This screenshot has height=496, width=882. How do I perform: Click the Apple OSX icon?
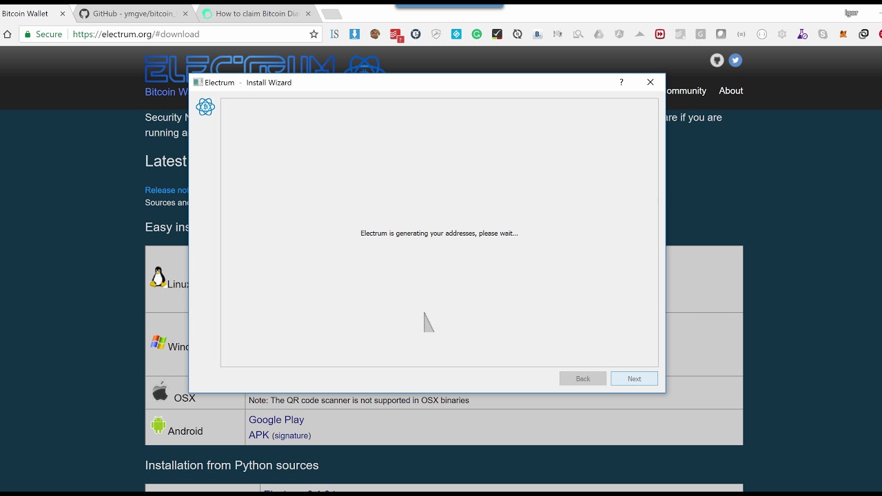pyautogui.click(x=160, y=391)
